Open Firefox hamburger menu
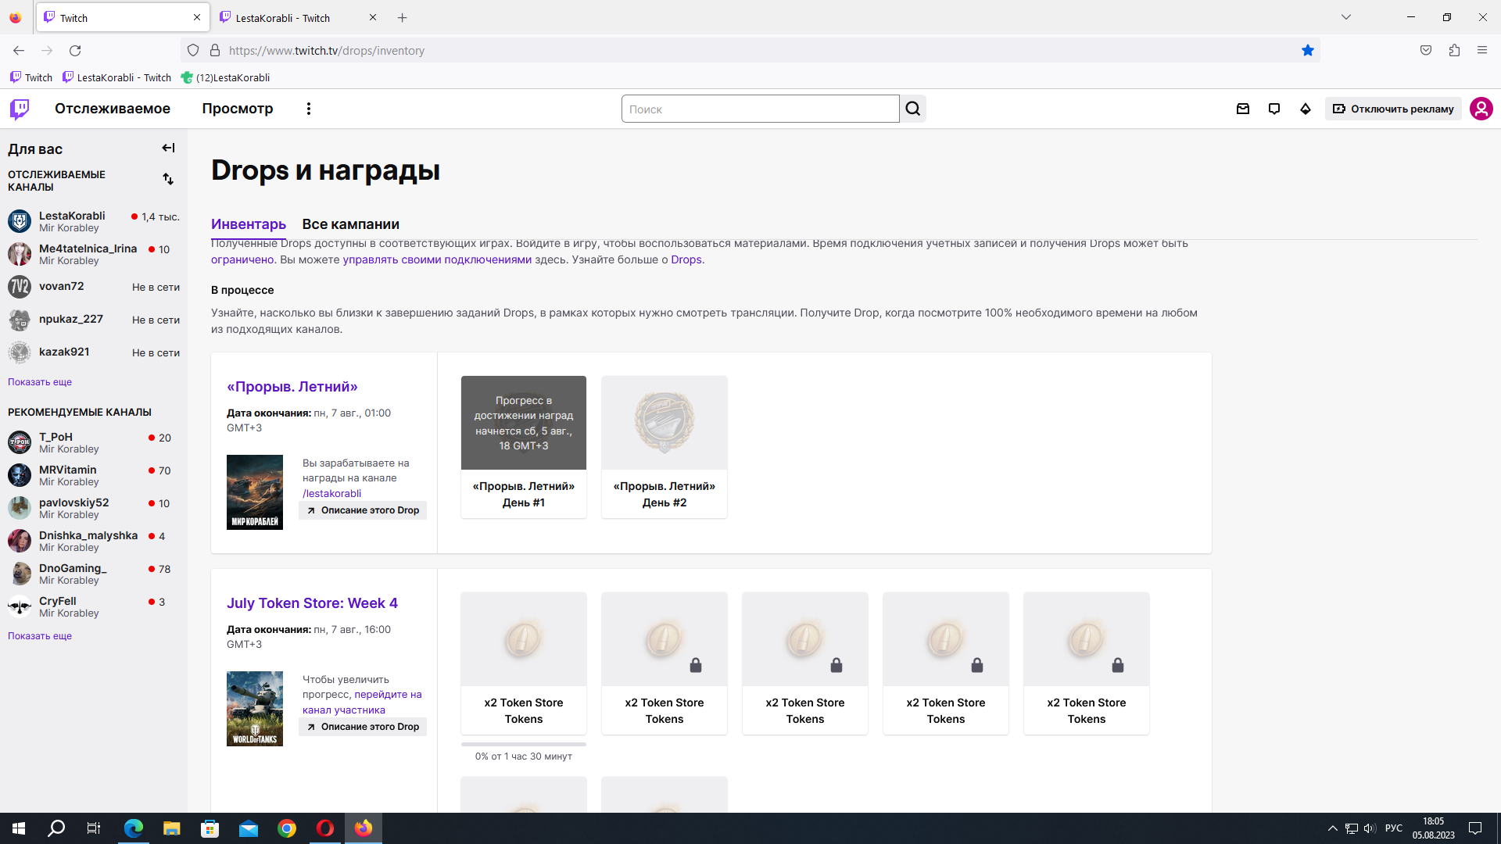 pos(1482,51)
